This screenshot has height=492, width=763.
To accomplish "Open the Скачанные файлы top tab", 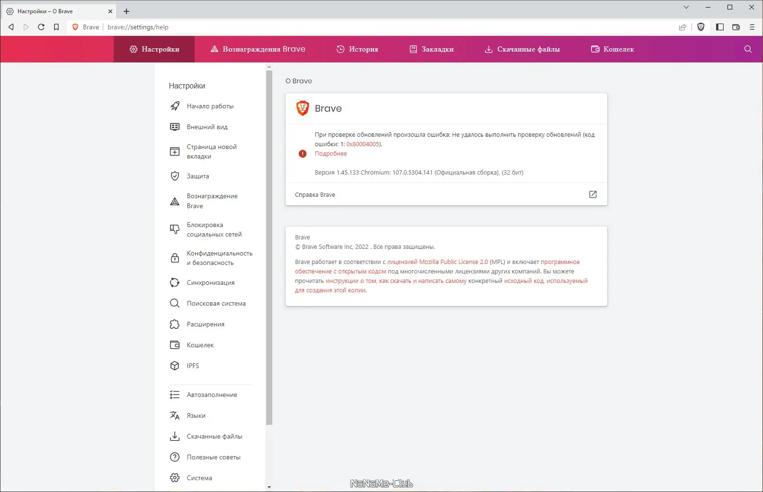I will point(522,49).
